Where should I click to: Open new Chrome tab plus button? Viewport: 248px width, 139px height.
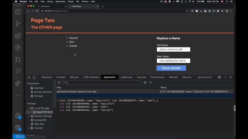click(x=102, y=6)
